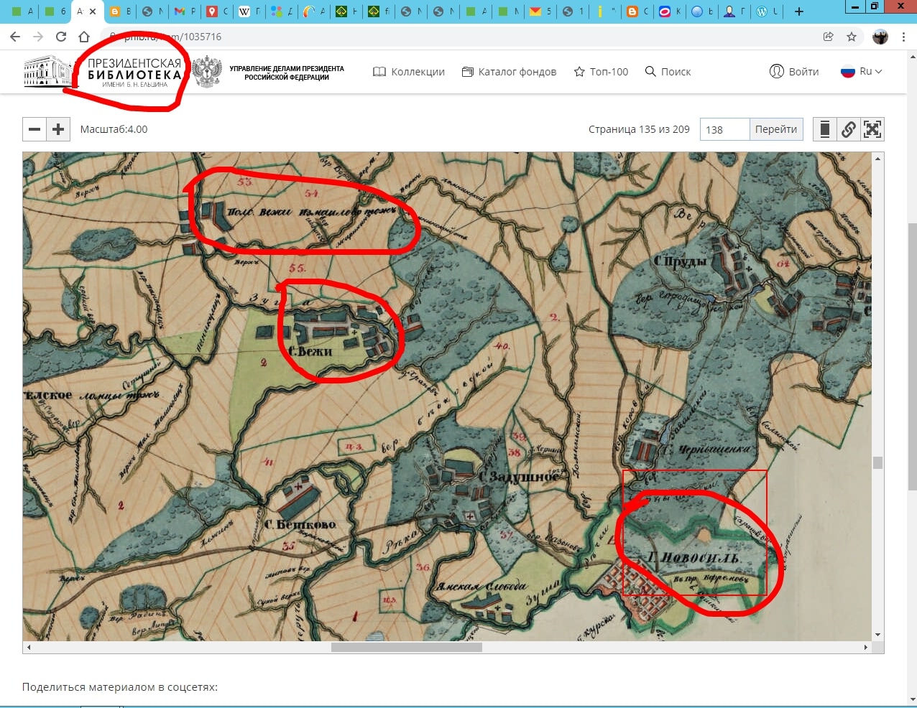The height and width of the screenshot is (708, 917).
Task: Click the viewer scroll-left arrow
Action: click(x=29, y=647)
